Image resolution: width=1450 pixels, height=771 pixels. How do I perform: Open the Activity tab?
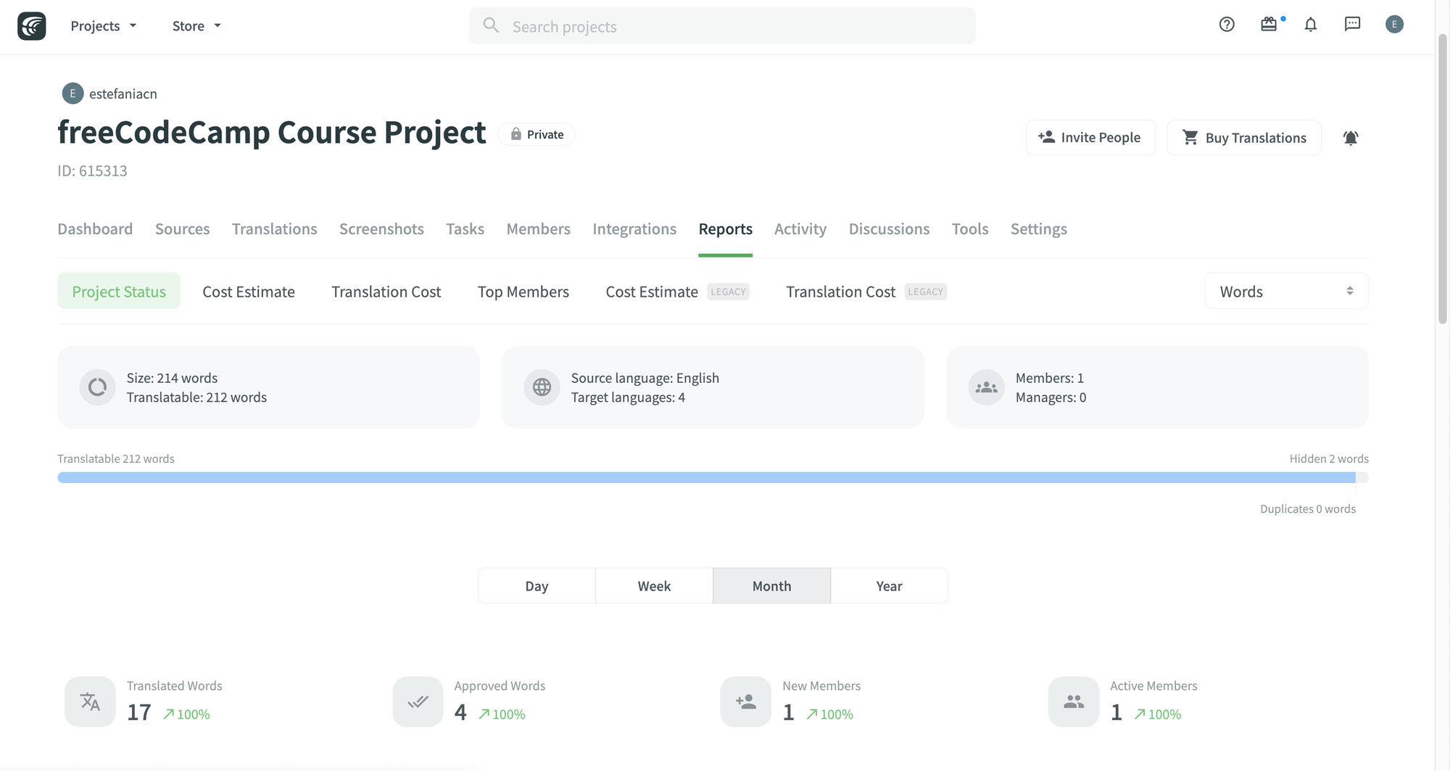coord(800,229)
